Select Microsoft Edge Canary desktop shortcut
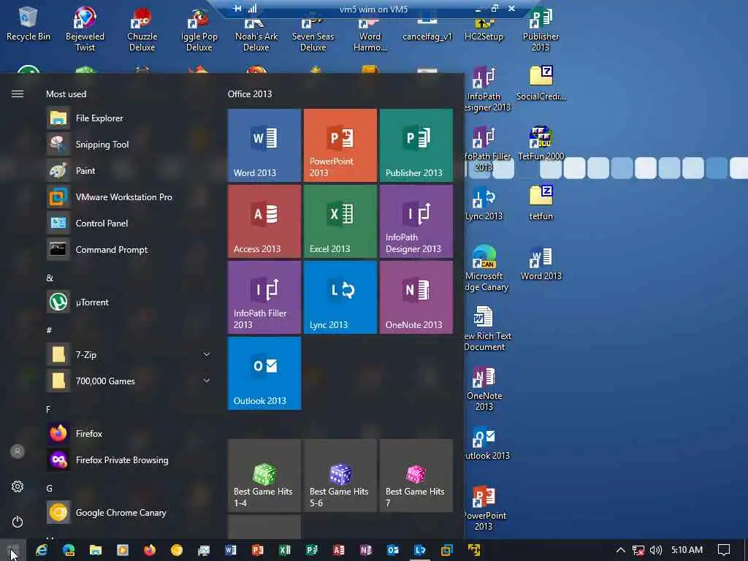Viewport: 748px width, 561px height. (484, 268)
